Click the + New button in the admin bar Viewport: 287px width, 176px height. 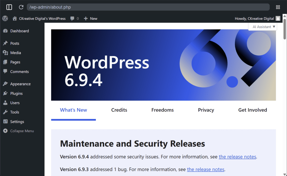(x=90, y=18)
